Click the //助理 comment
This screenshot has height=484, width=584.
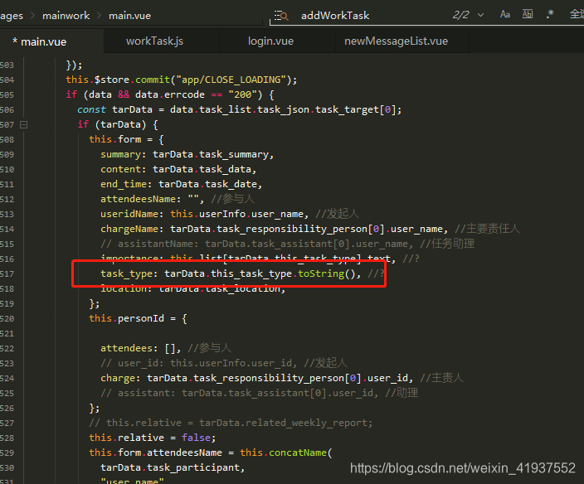point(401,393)
